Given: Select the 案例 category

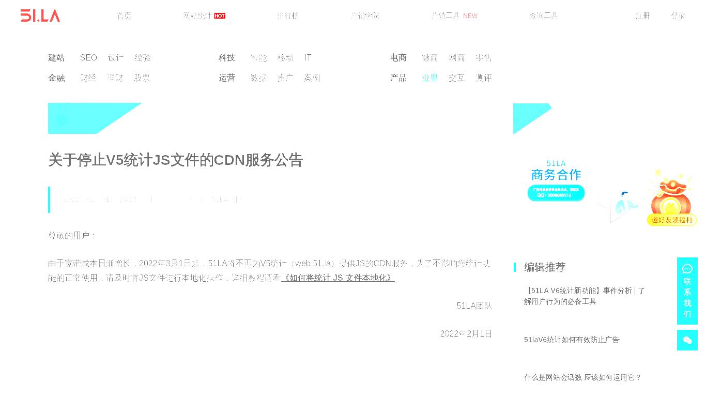Looking at the screenshot, I should (312, 78).
